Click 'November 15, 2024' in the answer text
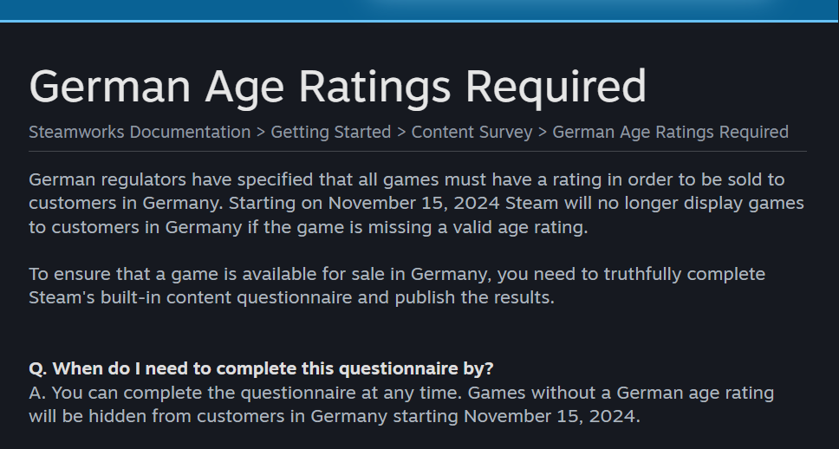Image resolution: width=839 pixels, height=449 pixels. pos(551,416)
